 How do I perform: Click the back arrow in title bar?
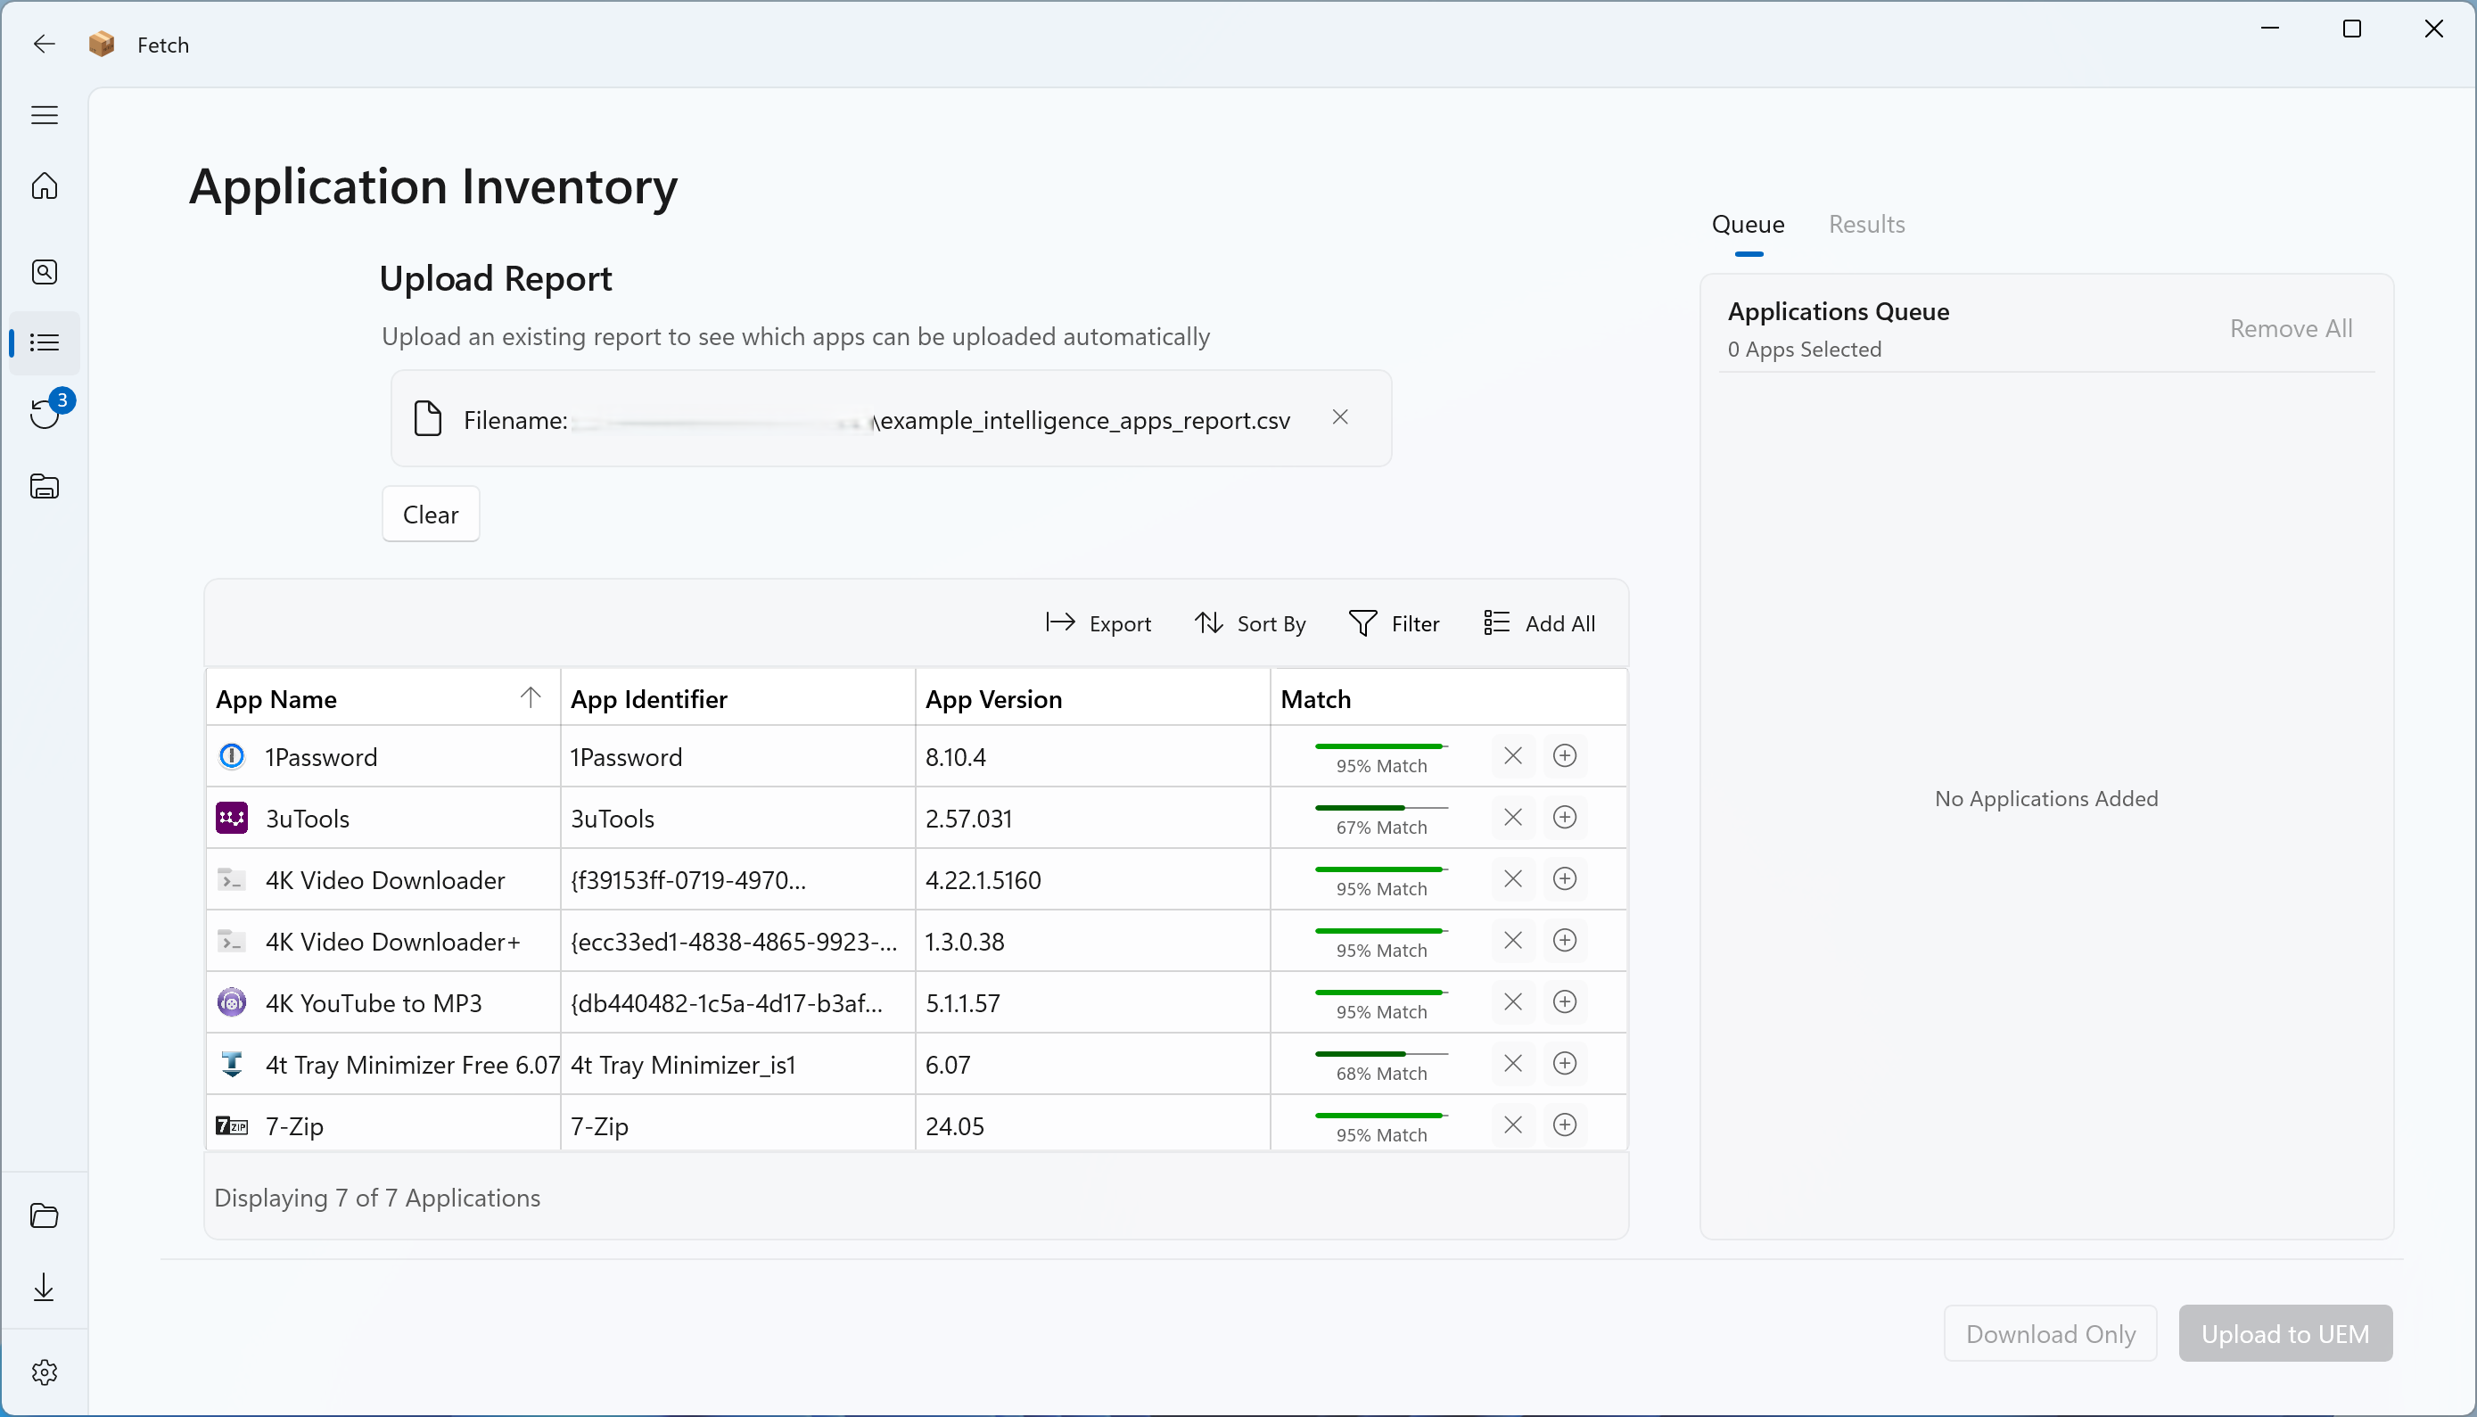point(45,45)
